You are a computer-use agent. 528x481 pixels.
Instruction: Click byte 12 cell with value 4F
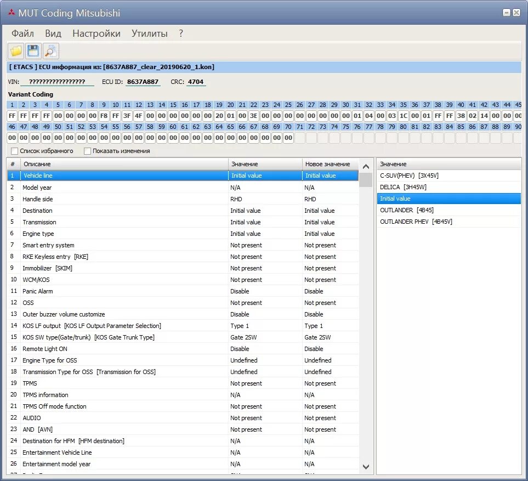[139, 116]
